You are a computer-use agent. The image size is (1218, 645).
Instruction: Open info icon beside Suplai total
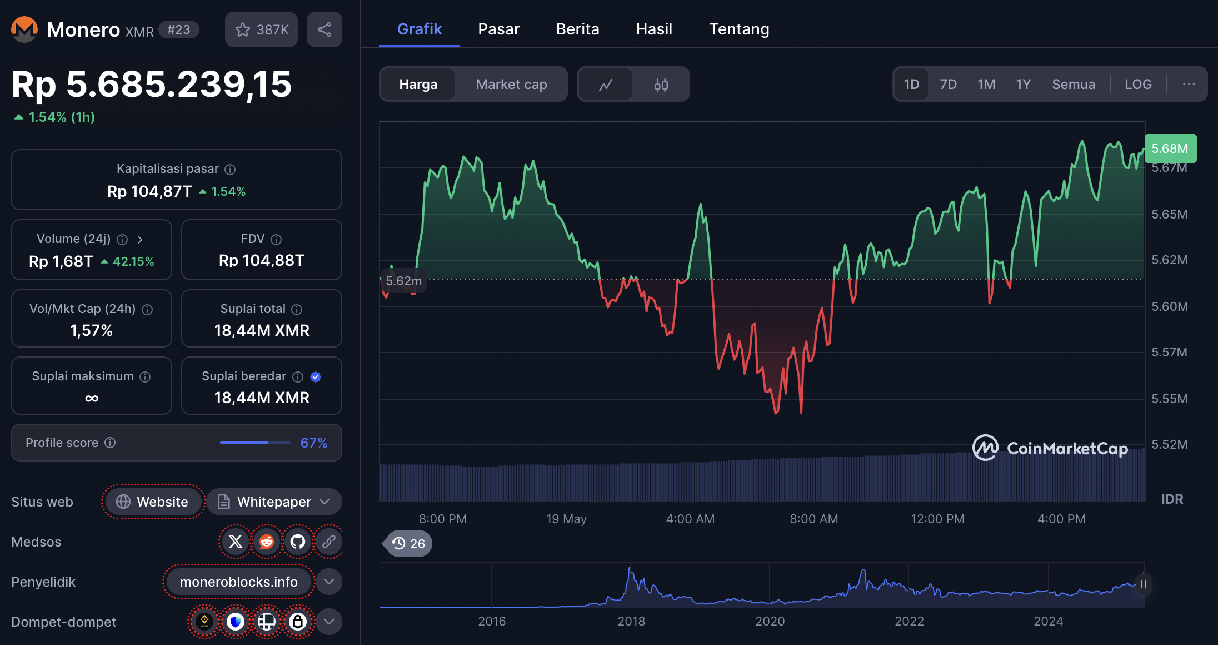(x=297, y=309)
